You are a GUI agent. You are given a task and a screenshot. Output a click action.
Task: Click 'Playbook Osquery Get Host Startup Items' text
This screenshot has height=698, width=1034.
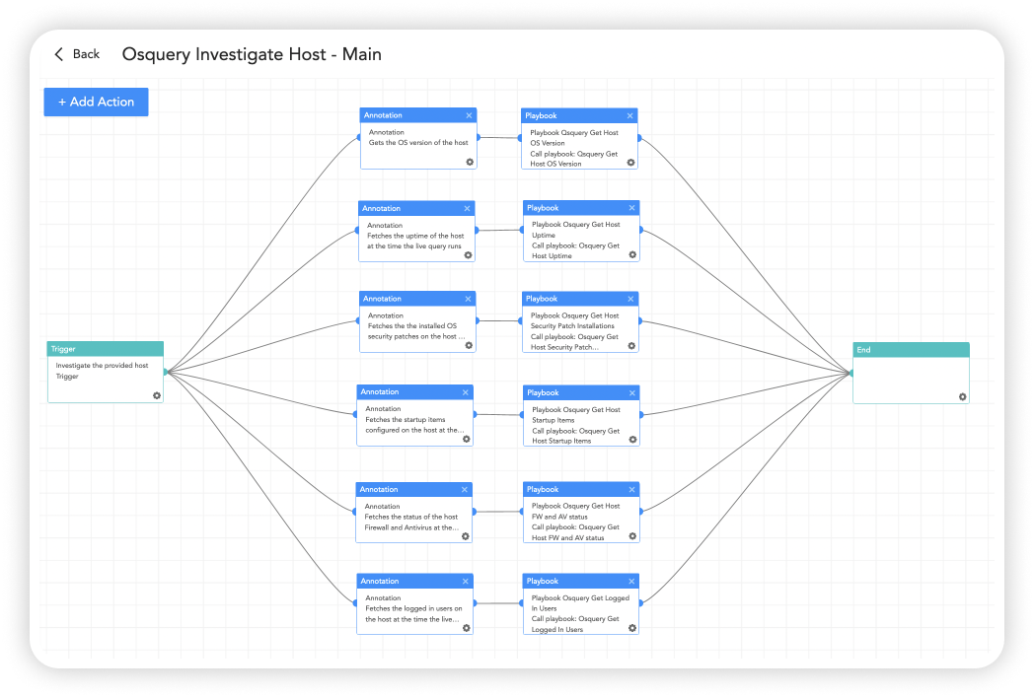[x=575, y=415]
